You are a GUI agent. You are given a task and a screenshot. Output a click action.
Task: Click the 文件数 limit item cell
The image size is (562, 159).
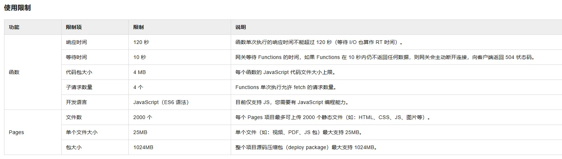[73, 117]
